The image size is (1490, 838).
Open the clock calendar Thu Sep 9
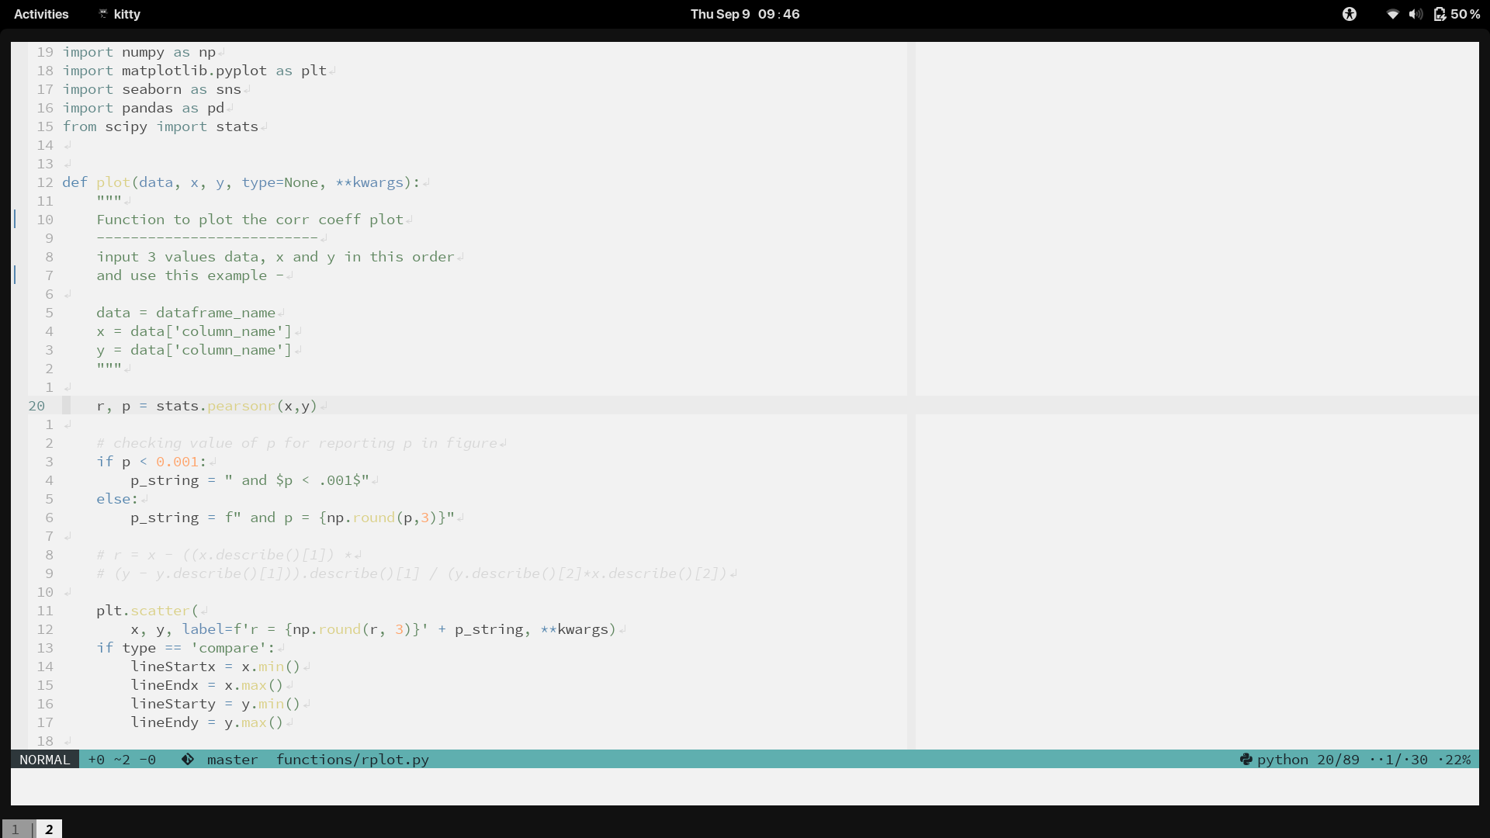744,14
